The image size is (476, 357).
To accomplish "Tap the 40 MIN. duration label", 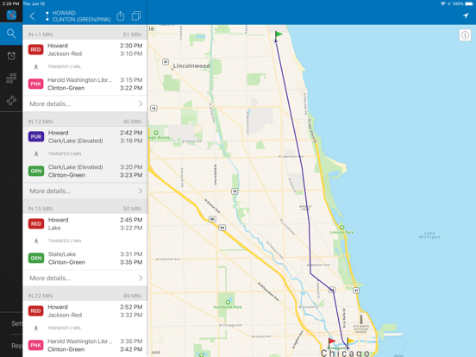I will (132, 122).
